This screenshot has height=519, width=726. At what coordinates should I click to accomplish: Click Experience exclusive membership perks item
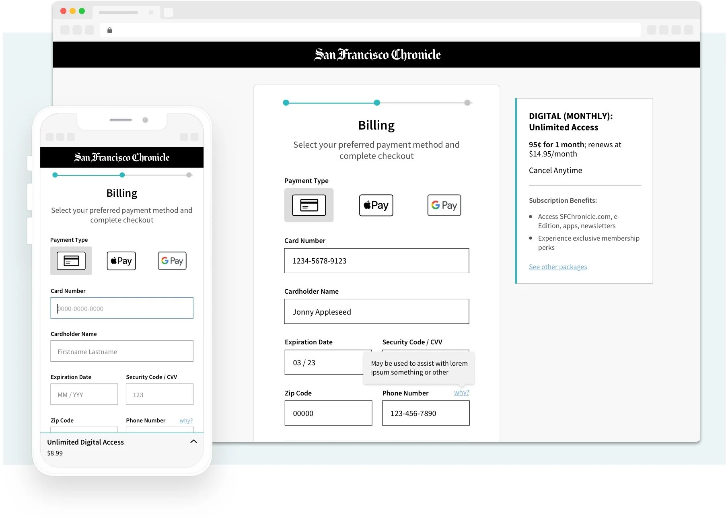(588, 243)
